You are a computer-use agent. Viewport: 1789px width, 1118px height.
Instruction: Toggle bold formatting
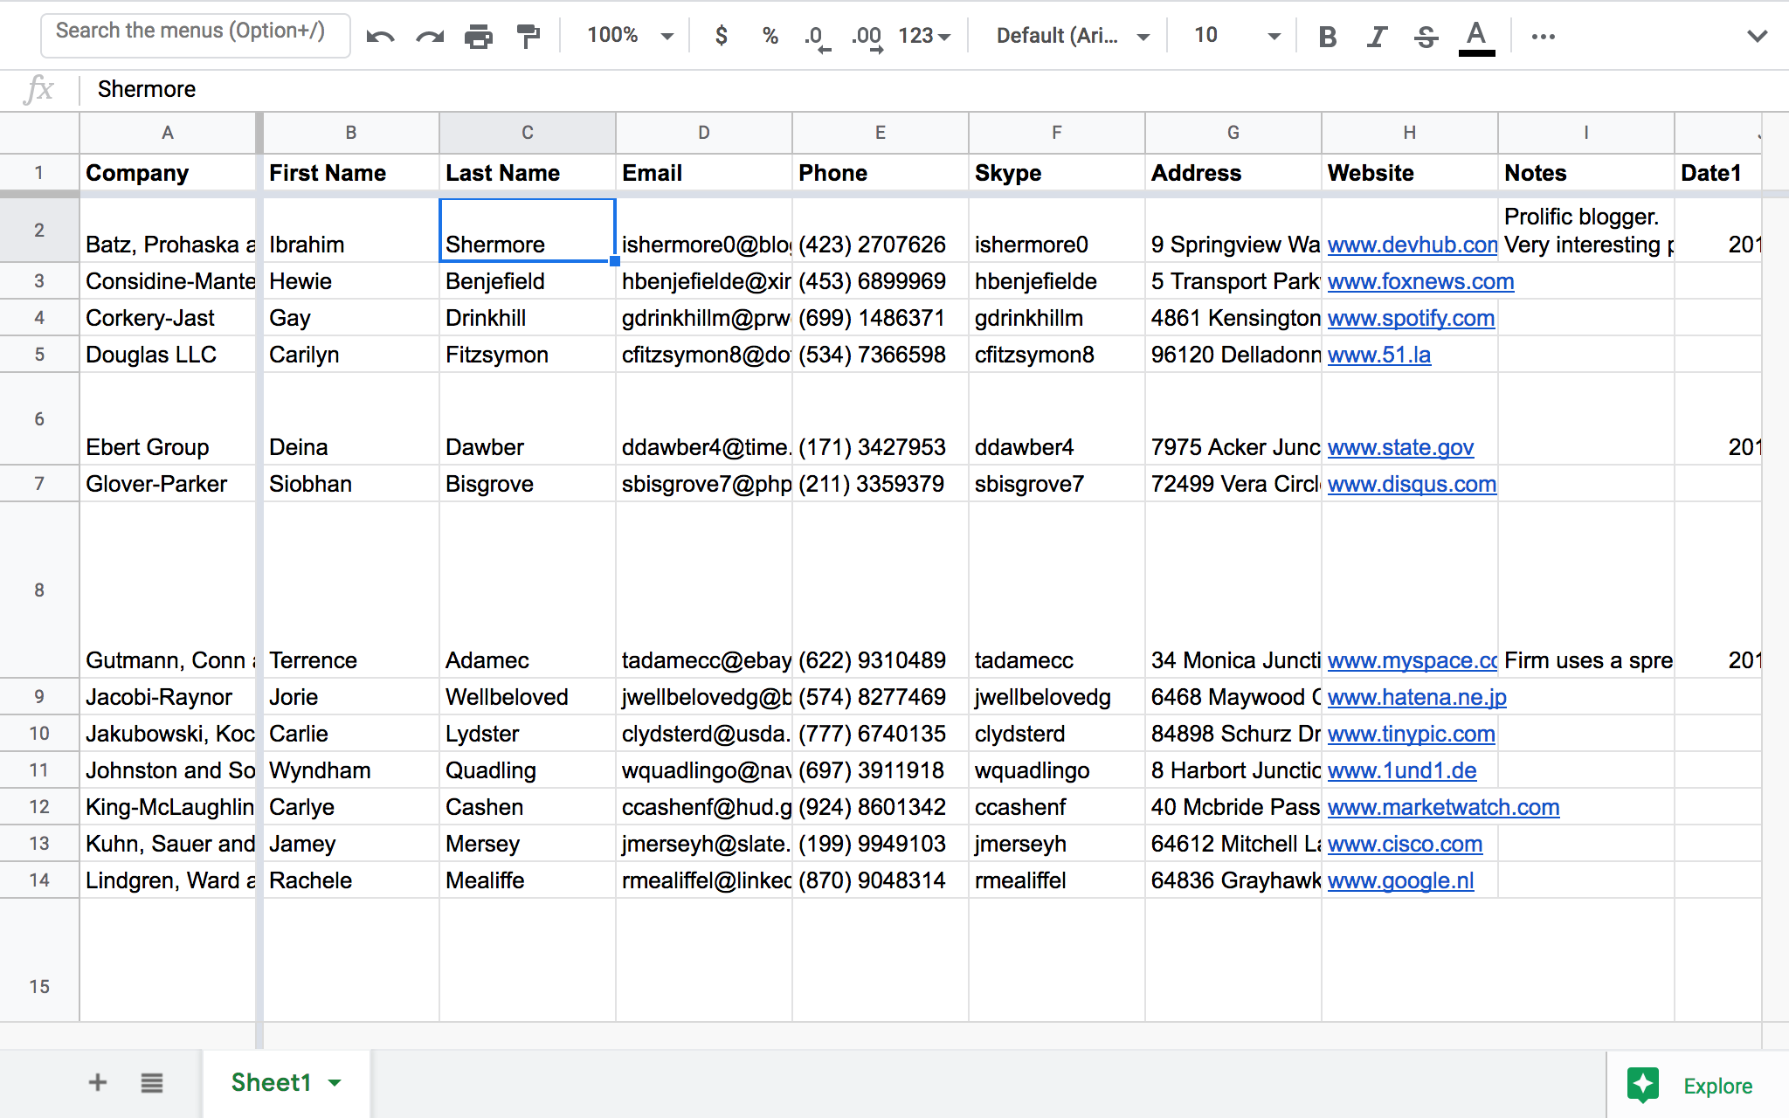[1326, 35]
